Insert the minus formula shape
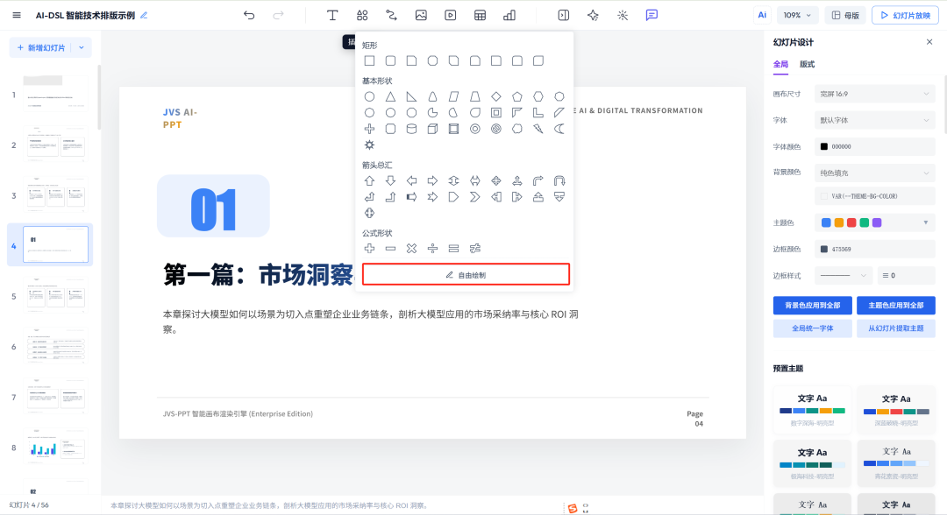This screenshot has height=515, width=947. 391,249
